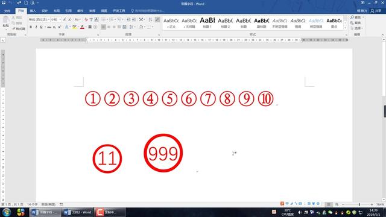Apply superscript formatting
Image resolution: width=386 pixels, height=217 pixels.
60,27
